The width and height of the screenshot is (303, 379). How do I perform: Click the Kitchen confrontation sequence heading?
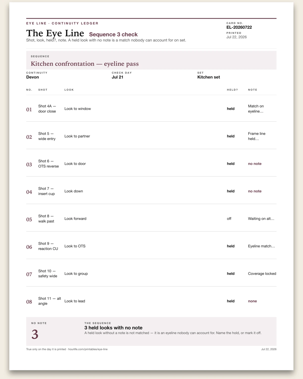pos(85,64)
